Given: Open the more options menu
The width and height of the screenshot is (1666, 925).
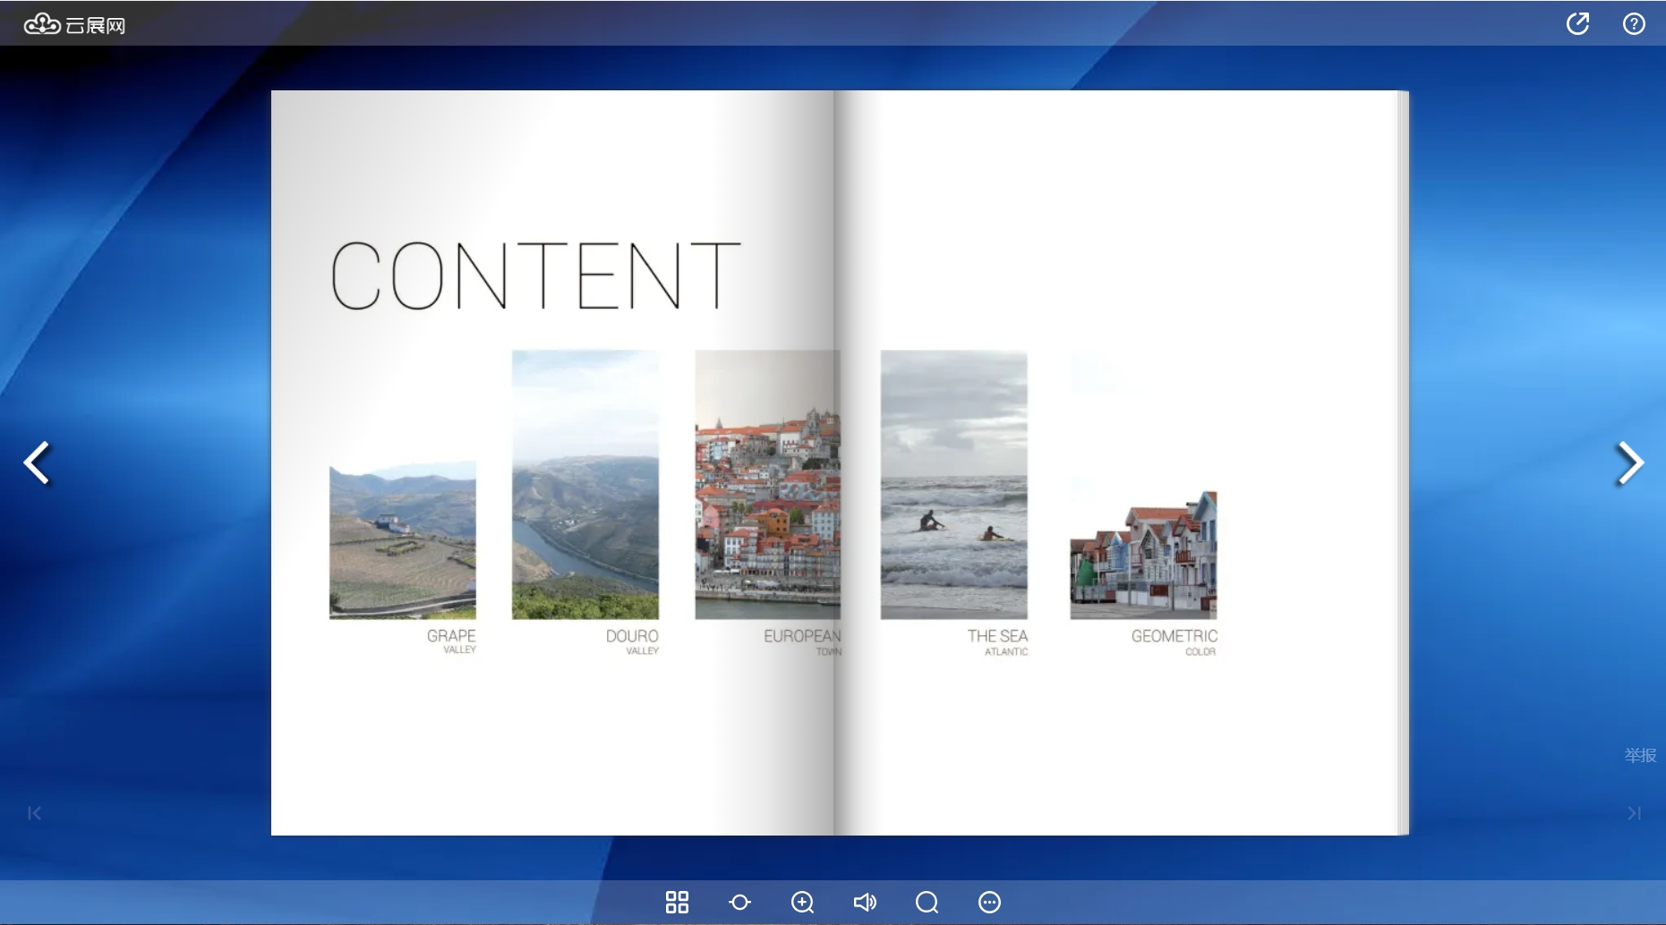Looking at the screenshot, I should (x=989, y=902).
